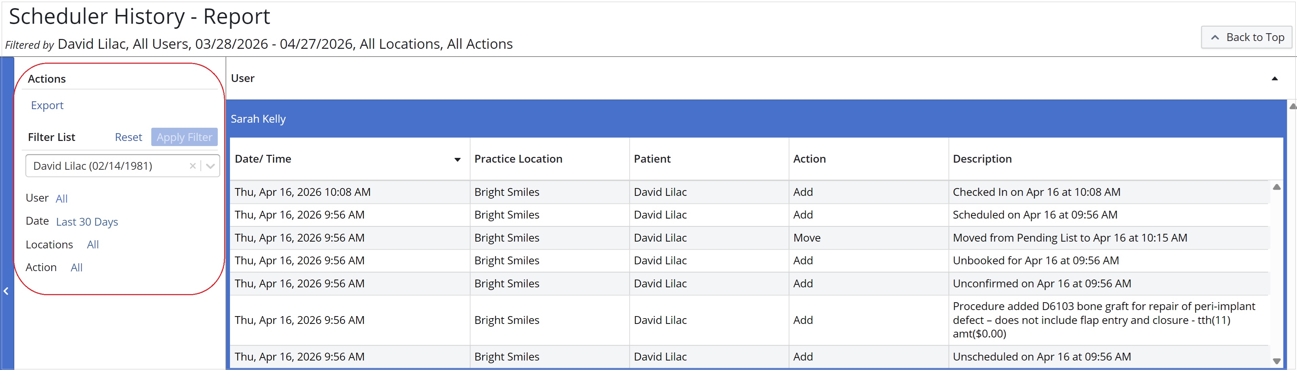Open the Action filter by clicking All

pos(77,267)
